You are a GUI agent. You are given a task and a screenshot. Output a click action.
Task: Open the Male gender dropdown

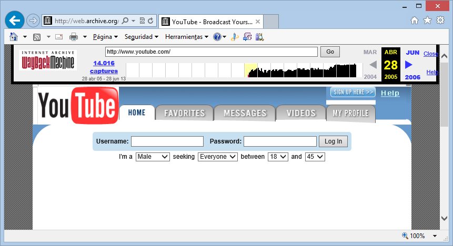[153, 157]
